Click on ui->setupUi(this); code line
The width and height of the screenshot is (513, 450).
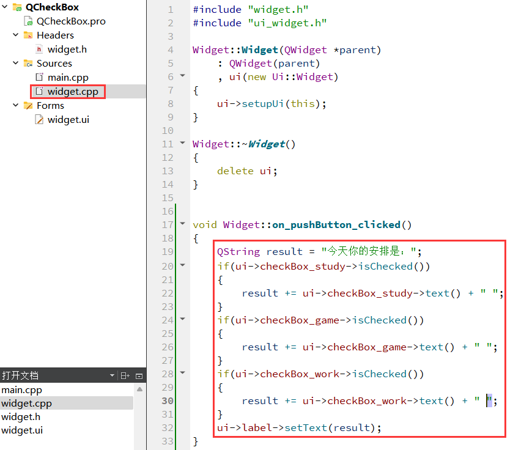click(271, 104)
